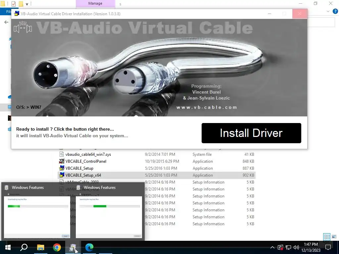
Task: Launch Microsoft Edge from the taskbar
Action: [89, 247]
